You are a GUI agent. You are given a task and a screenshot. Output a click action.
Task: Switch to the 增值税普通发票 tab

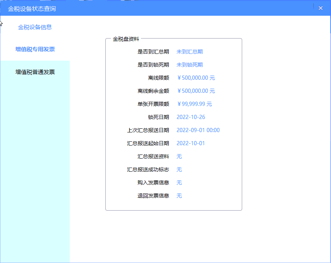[35, 72]
